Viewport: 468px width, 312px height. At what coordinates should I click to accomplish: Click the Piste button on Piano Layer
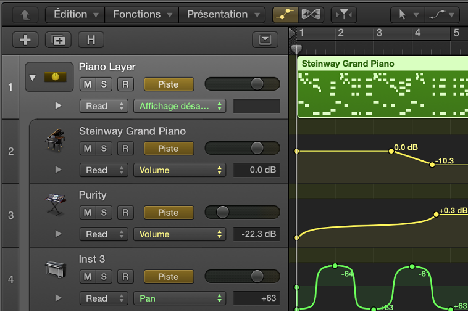[x=169, y=84]
